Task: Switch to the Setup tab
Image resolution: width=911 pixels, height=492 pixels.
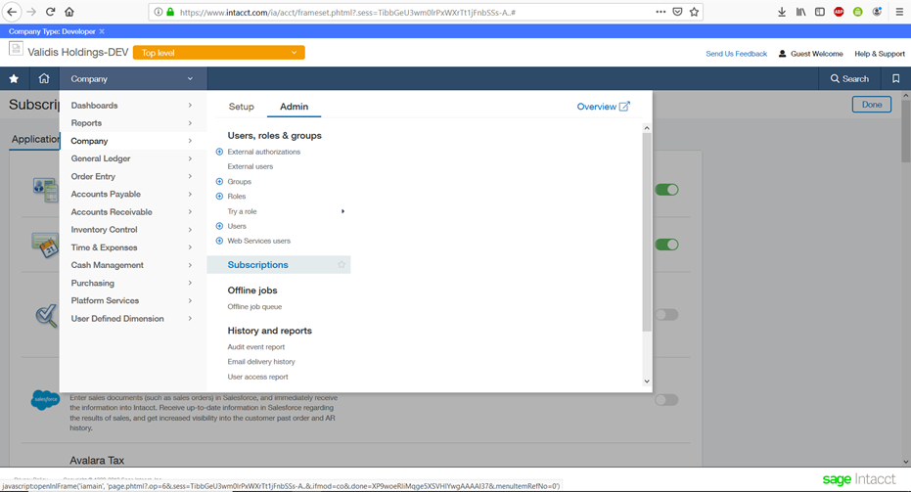Action: [x=241, y=107]
